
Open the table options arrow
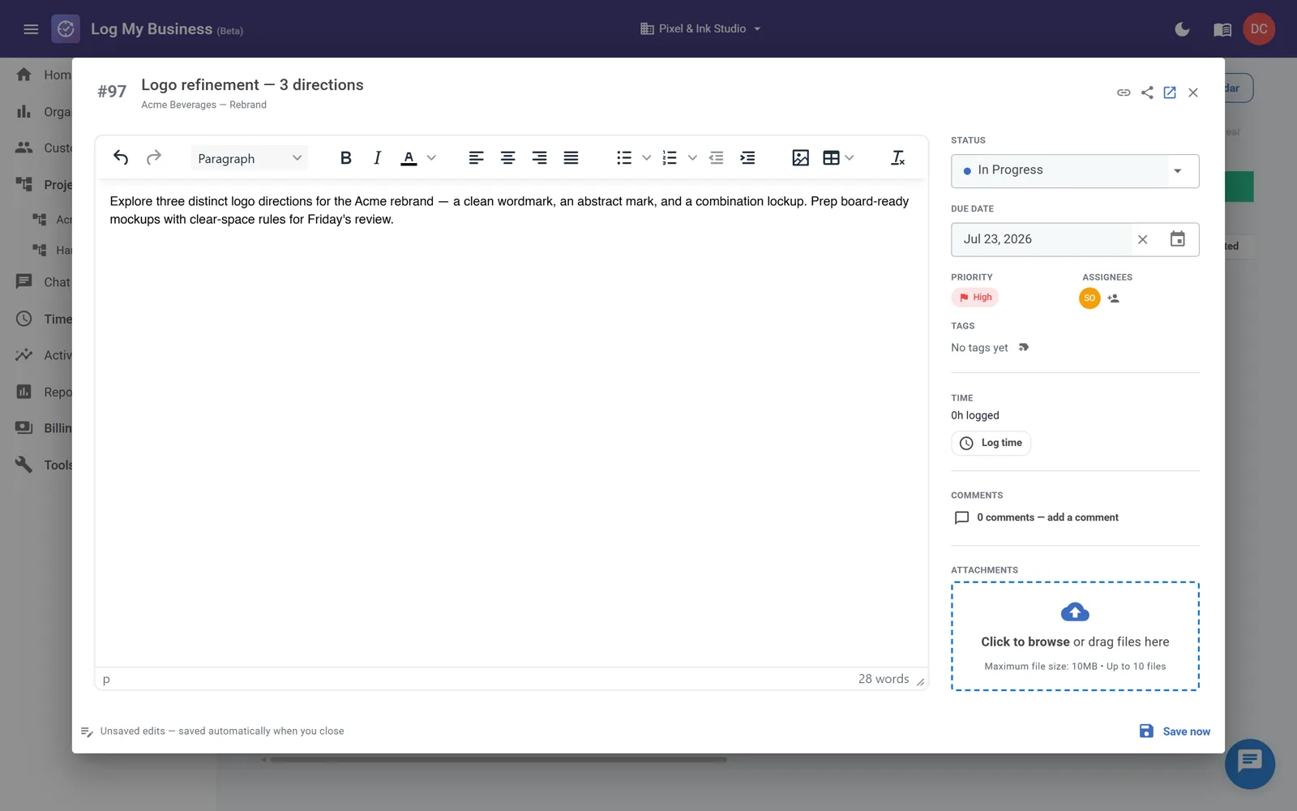850,158
